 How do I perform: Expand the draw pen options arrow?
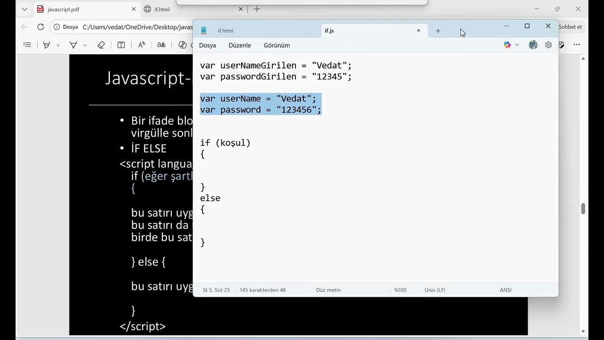tap(58, 45)
